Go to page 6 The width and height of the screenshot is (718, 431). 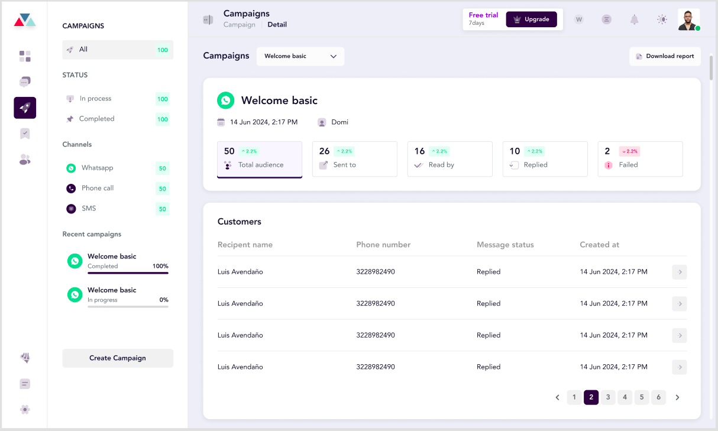659,397
